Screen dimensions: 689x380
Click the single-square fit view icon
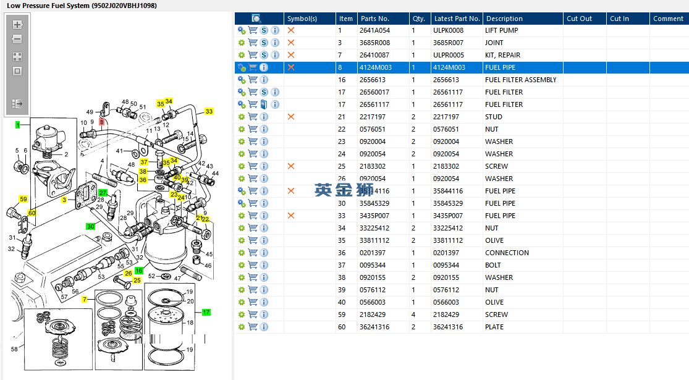(17, 71)
